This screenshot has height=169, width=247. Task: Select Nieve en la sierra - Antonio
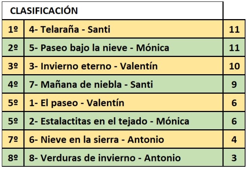[x=96, y=139]
